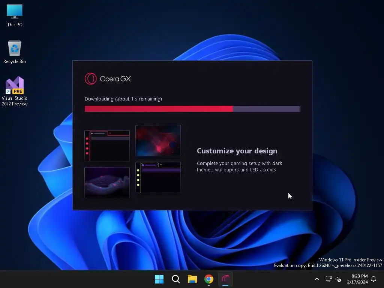
Task: Click the muted volume tray icon
Action: click(338, 279)
